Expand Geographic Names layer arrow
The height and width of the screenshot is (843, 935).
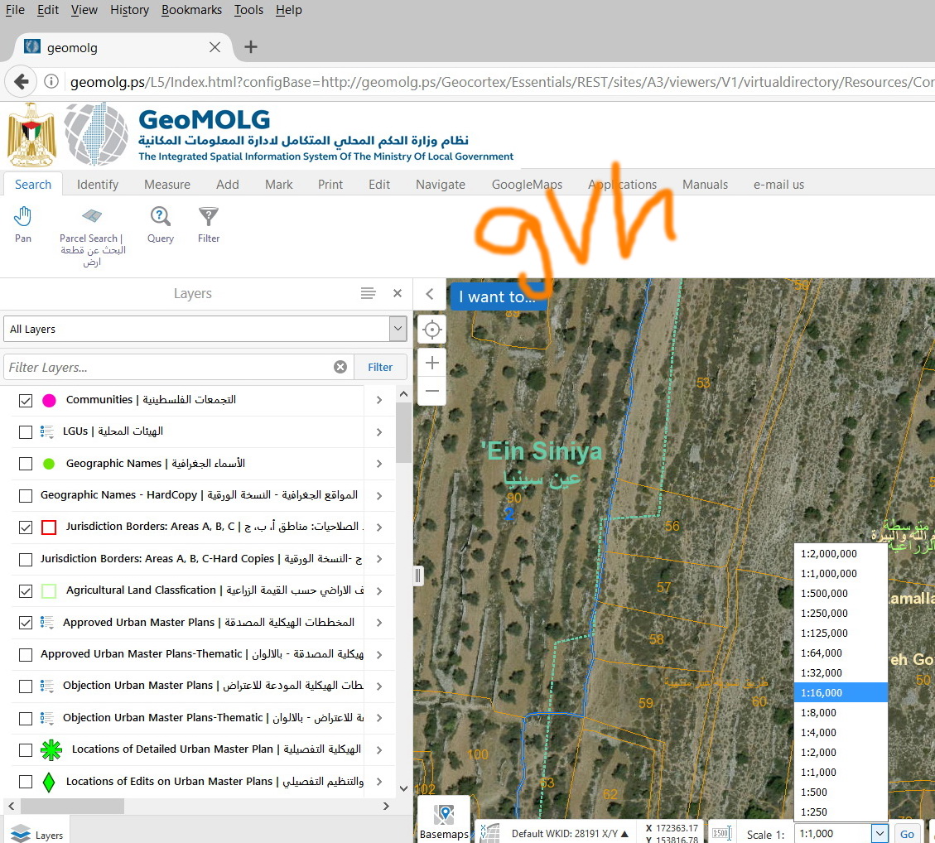(379, 464)
